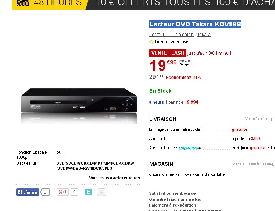The width and height of the screenshot is (275, 211).
Task: Click the star rating icon
Action: pyautogui.click(x=151, y=42)
